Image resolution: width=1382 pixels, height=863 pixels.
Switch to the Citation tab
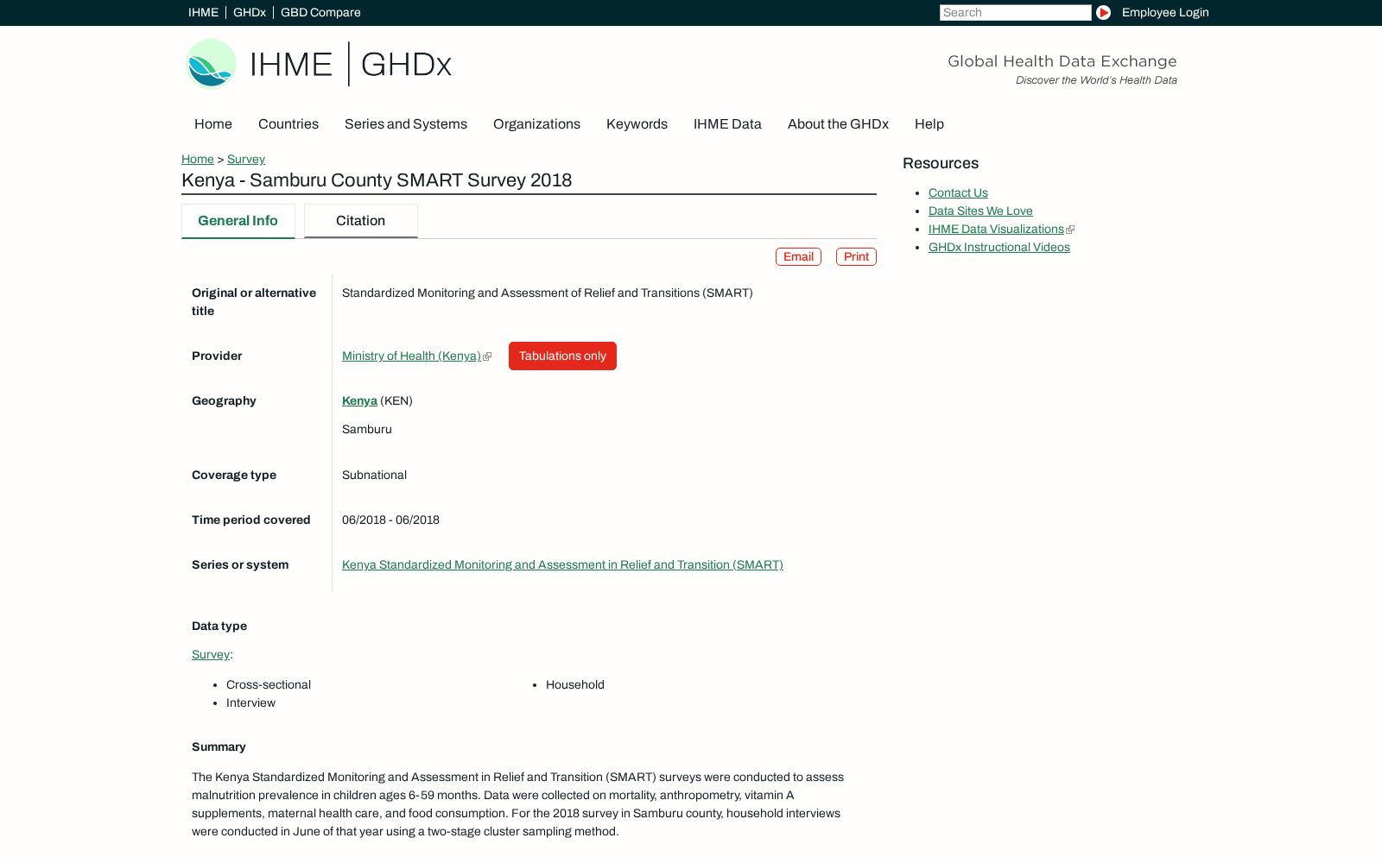coord(361,221)
